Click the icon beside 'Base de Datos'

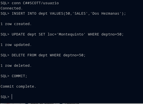(27, 104)
